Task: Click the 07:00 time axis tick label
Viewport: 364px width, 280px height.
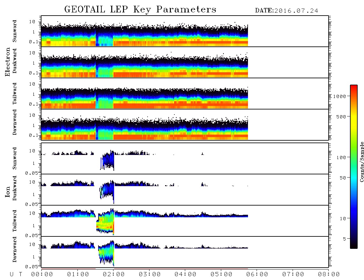Action: 293,275
